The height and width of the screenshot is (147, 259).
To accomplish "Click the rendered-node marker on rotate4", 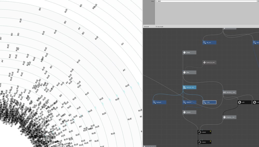I will 210,131.
